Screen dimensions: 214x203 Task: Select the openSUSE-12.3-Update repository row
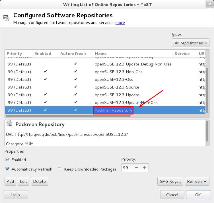point(105,95)
